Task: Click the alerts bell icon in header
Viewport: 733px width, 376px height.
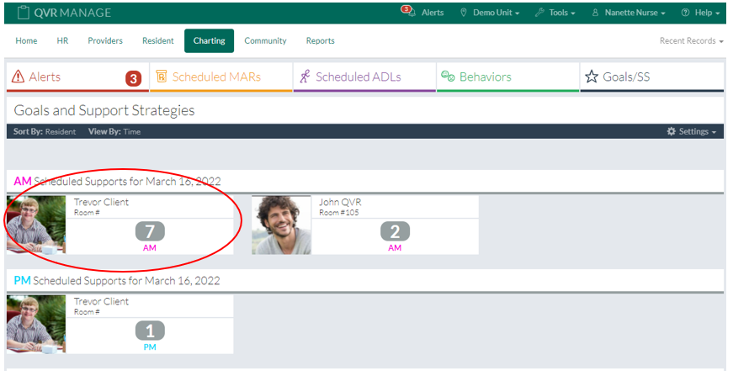Action: 408,13
